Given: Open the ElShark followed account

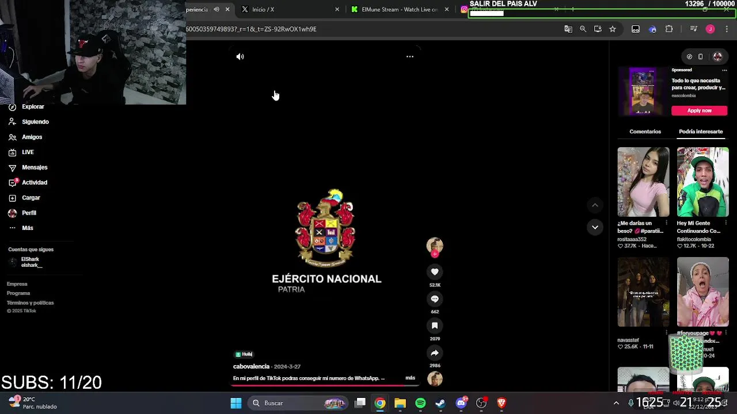Looking at the screenshot, I should tap(26, 262).
